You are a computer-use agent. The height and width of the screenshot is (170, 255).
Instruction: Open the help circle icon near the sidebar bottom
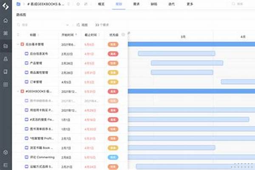point(6,152)
